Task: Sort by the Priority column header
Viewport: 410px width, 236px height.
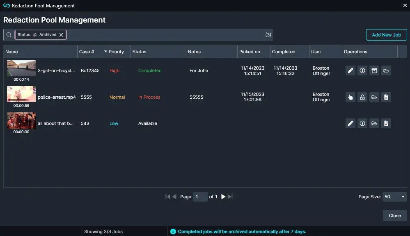Action: coord(116,52)
